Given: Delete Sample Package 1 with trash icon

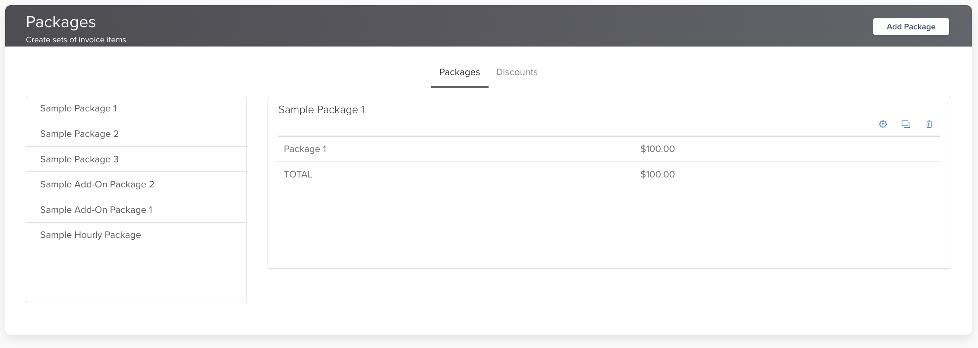Looking at the screenshot, I should (929, 124).
